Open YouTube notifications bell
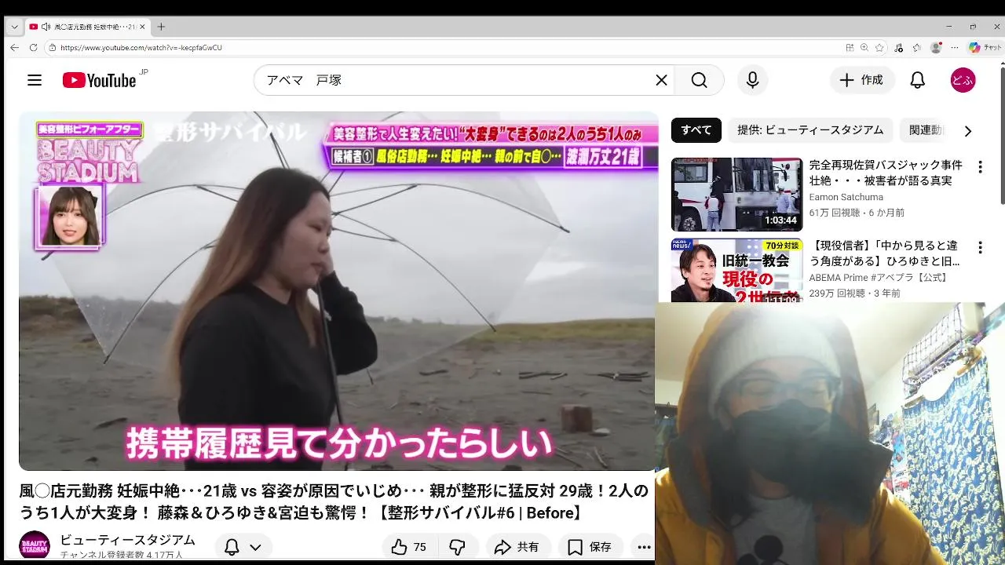Viewport: 1005px width, 565px height. coord(917,80)
